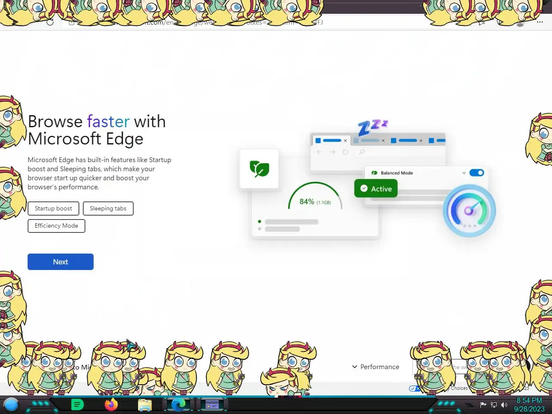Select the Sleeping tabs button
This screenshot has height=414, width=552.
108,208
